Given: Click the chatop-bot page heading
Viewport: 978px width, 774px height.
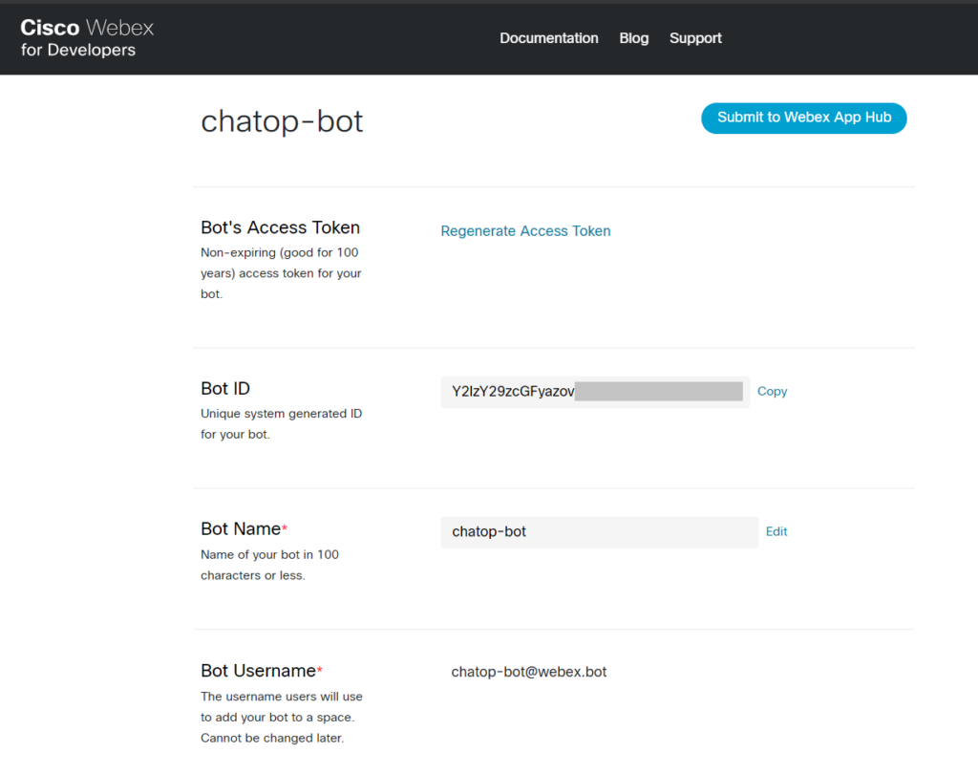Looking at the screenshot, I should [282, 121].
